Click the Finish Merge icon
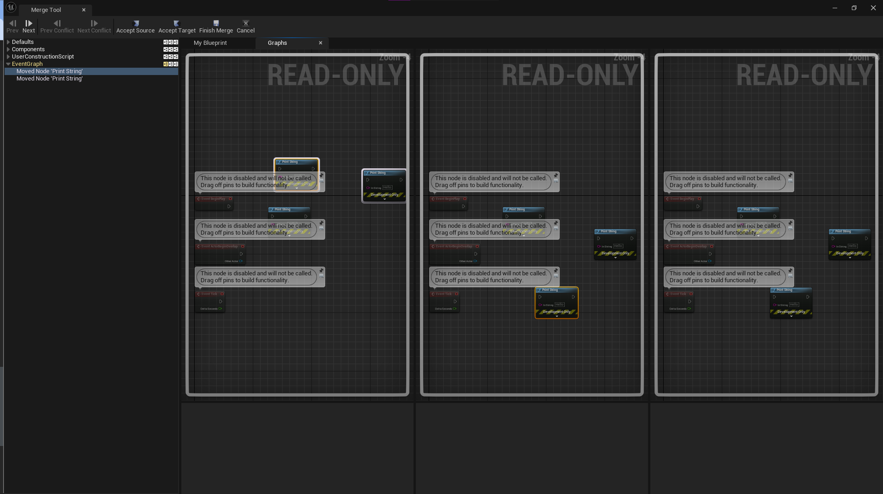The width and height of the screenshot is (883, 494). pyautogui.click(x=216, y=23)
